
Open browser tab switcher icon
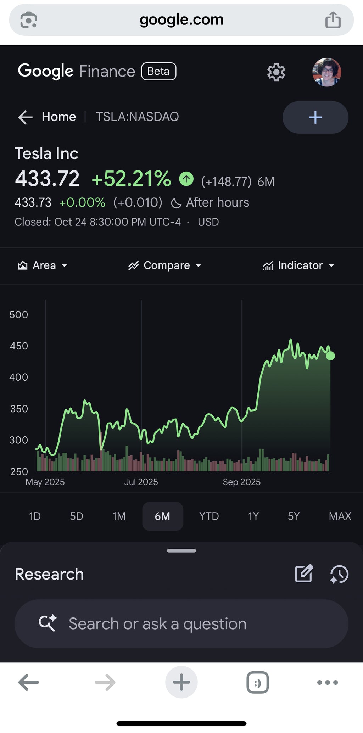(x=257, y=682)
